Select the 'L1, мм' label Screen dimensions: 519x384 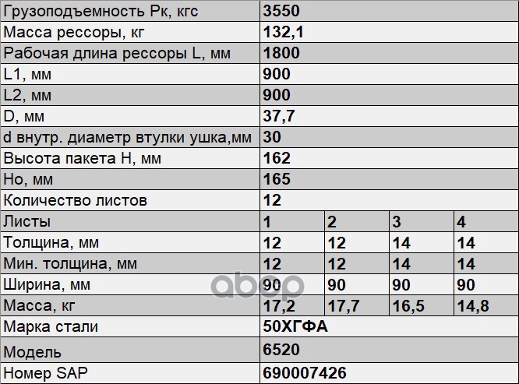pyautogui.click(x=27, y=75)
